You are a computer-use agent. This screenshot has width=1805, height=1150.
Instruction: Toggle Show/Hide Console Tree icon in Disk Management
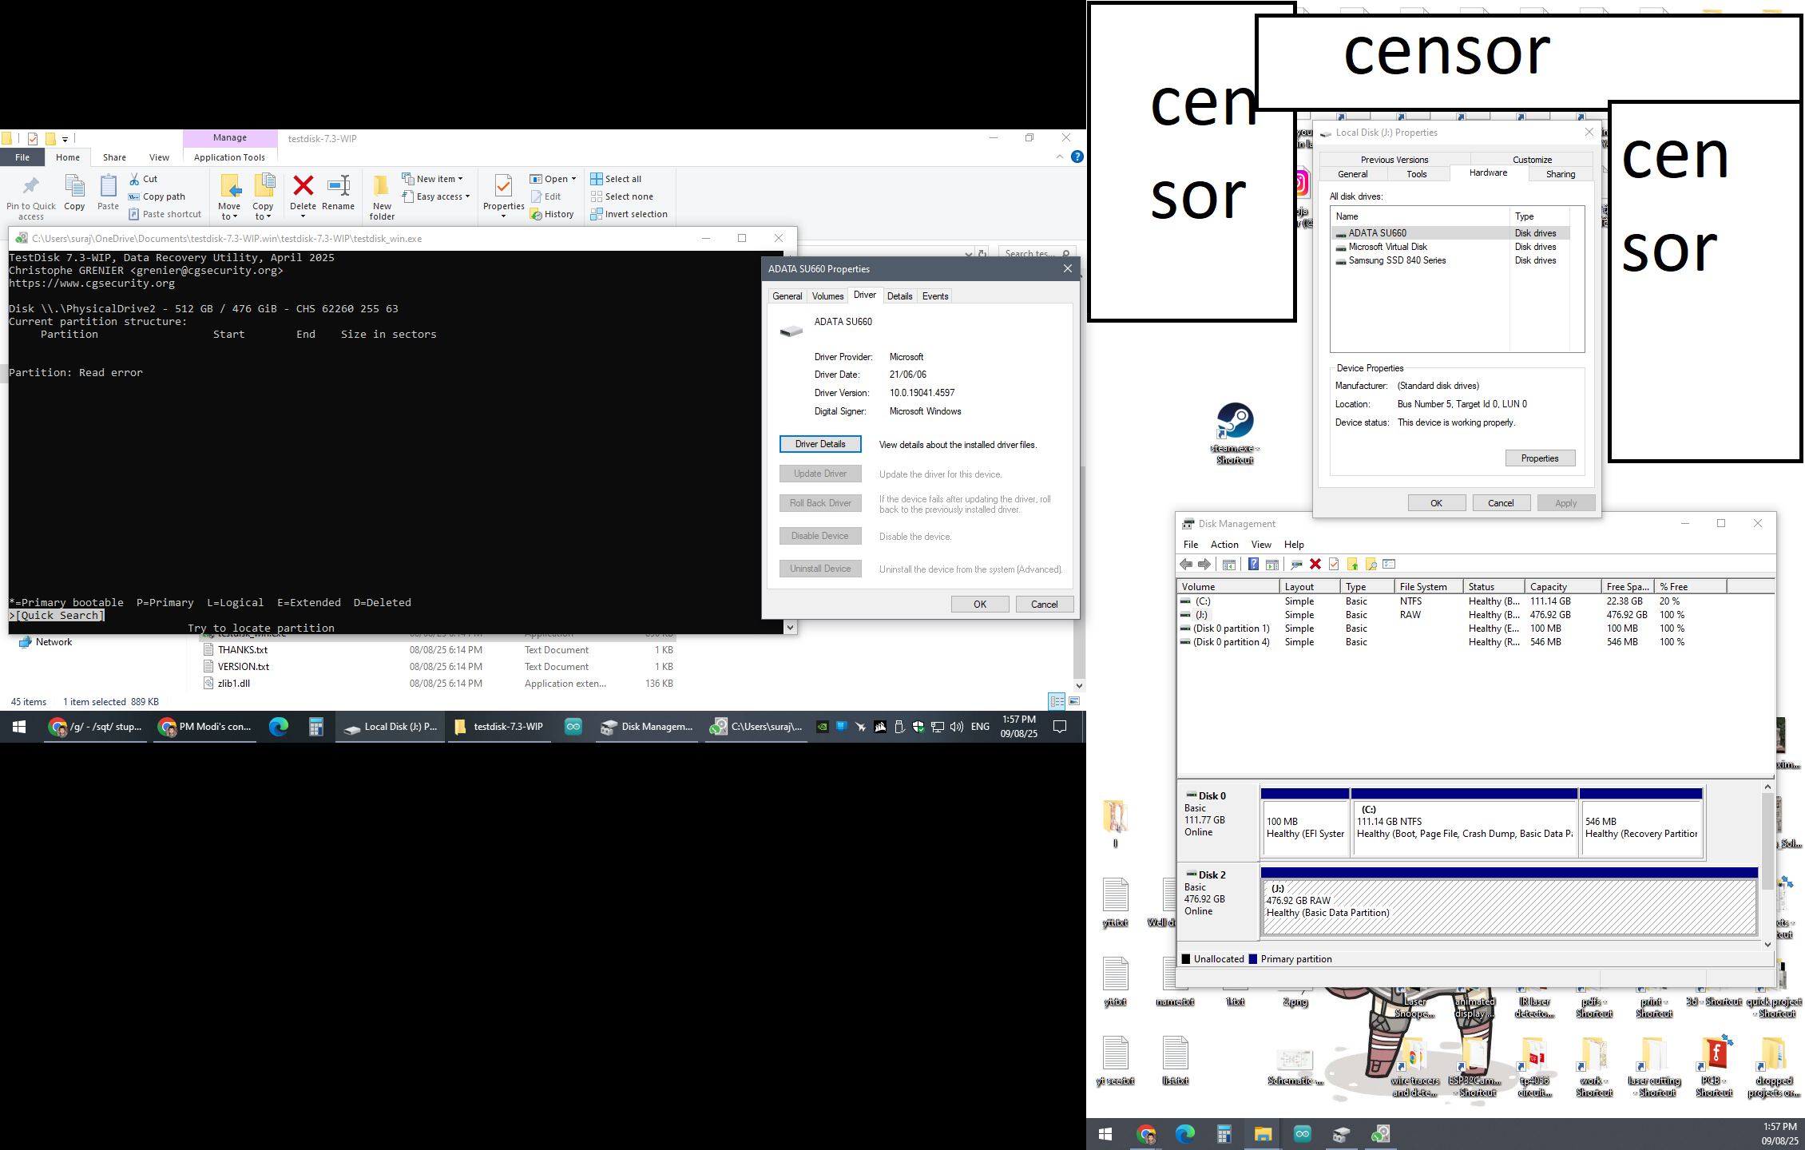tap(1229, 565)
